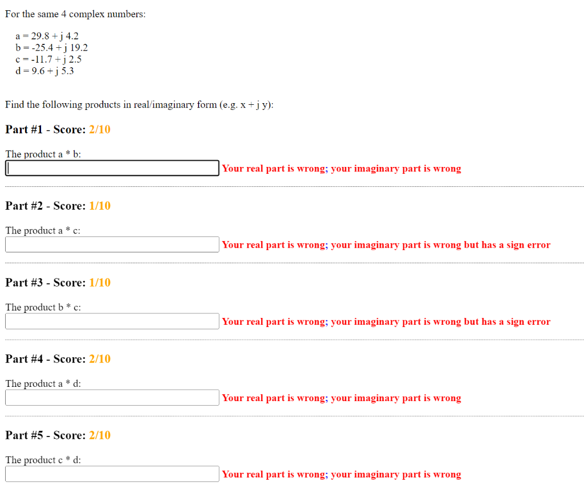
Task: Click the sign error feedback for Part #3
Action: [x=386, y=321]
